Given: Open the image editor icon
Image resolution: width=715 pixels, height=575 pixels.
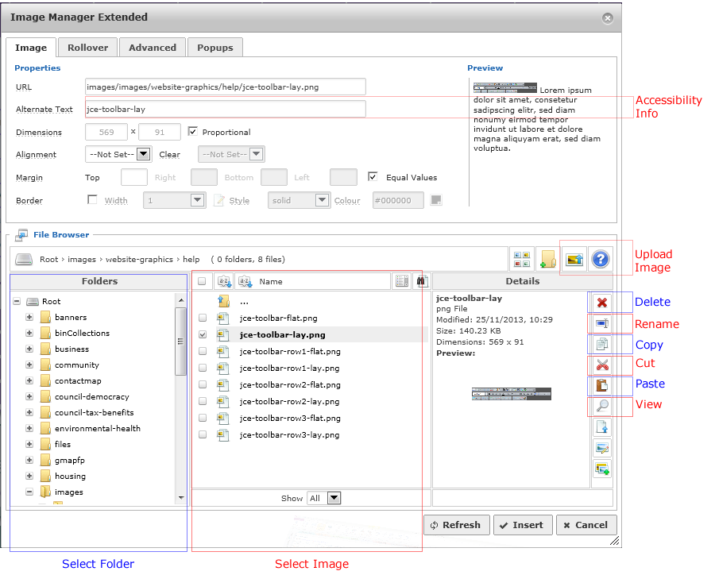Looking at the screenshot, I should [x=602, y=448].
